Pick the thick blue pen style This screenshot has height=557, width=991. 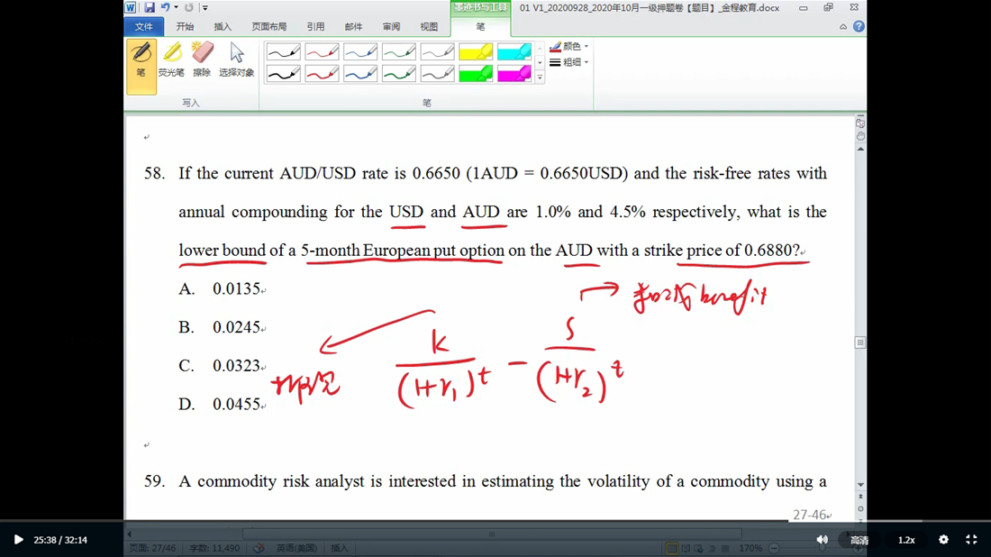pyautogui.click(x=360, y=74)
